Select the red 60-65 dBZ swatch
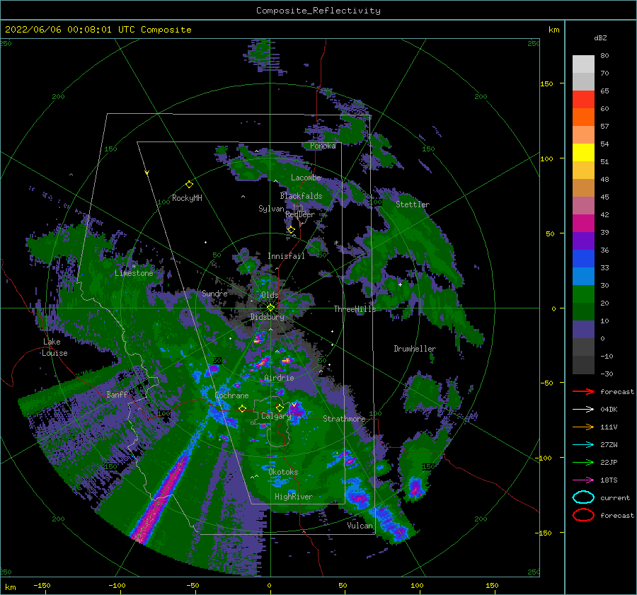The image size is (637, 595). coord(583,100)
